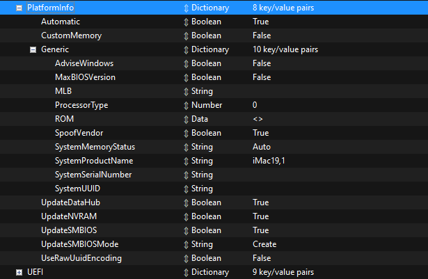The width and height of the screenshot is (428, 279).
Task: Select the MaxBIOSVersion key row
Action: (x=85, y=77)
